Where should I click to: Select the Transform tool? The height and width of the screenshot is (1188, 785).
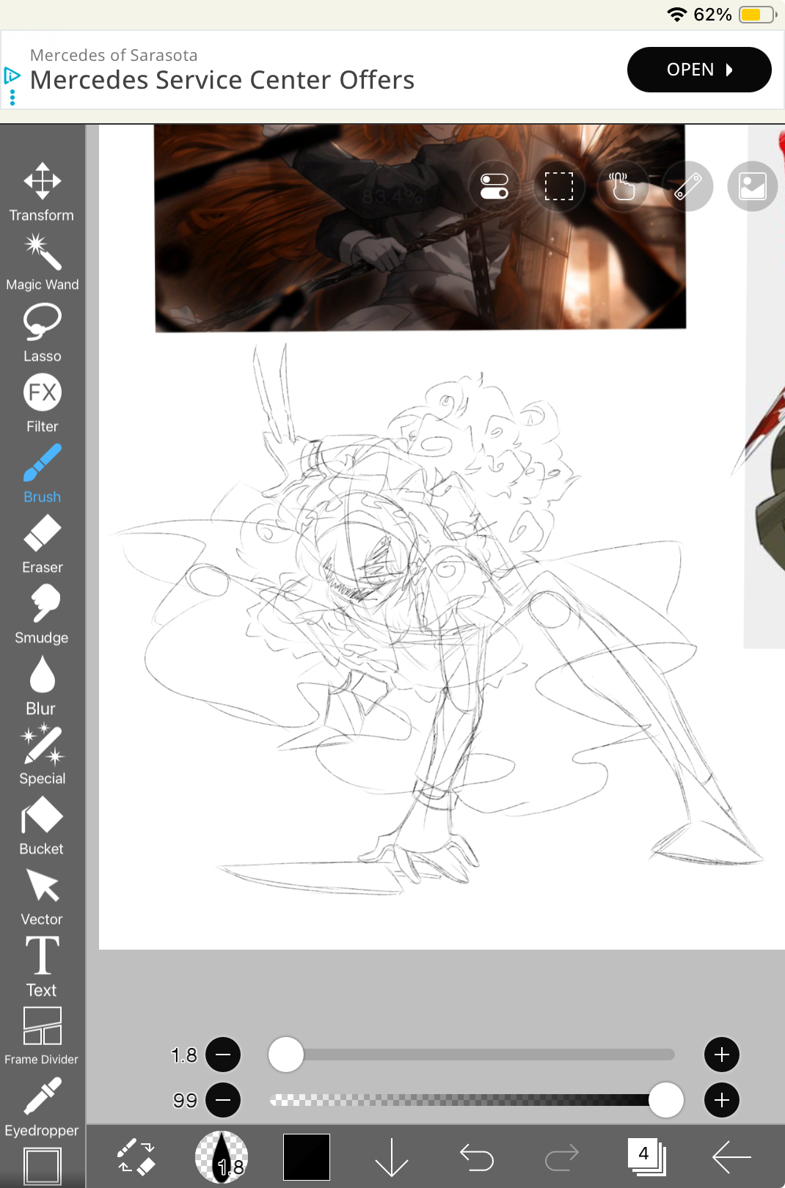pyautogui.click(x=42, y=191)
